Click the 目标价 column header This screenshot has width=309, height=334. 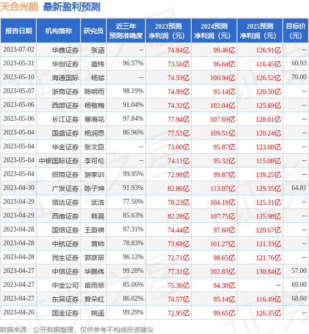[296, 31]
